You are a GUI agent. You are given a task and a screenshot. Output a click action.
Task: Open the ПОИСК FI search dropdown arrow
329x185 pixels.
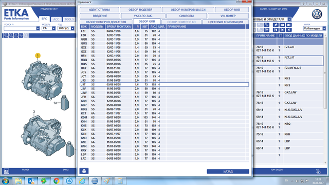[x=38, y=28]
